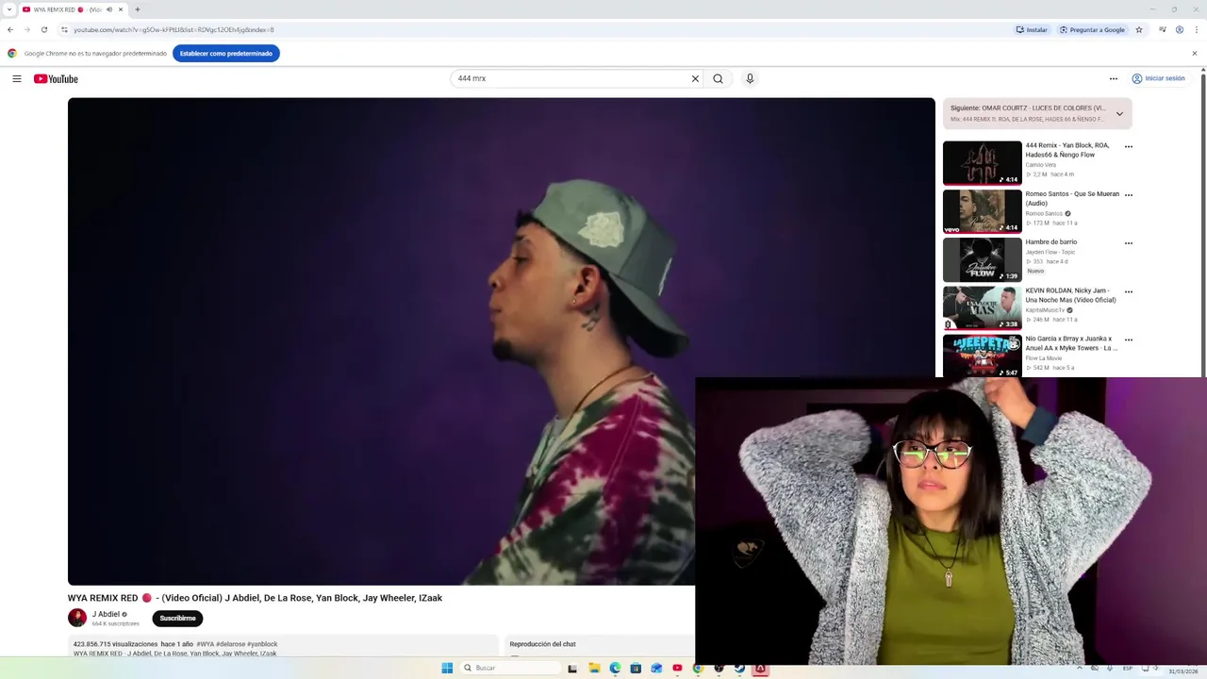Open the Windows Start menu
Screen dimensions: 1207x679
[x=447, y=668]
